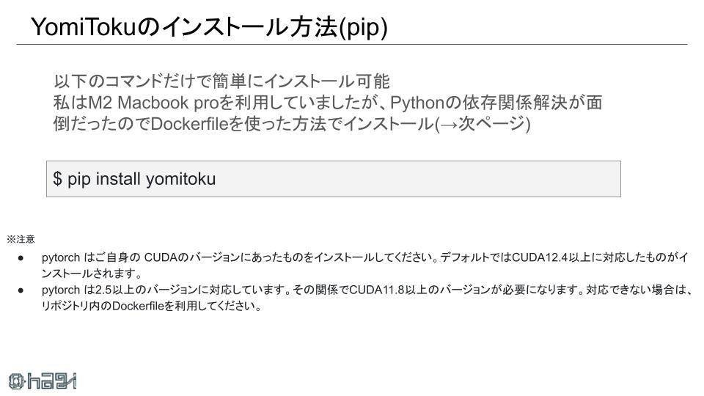704x396 pixels.
Task: Click the '(pip)' part of the title
Action: tap(363, 28)
